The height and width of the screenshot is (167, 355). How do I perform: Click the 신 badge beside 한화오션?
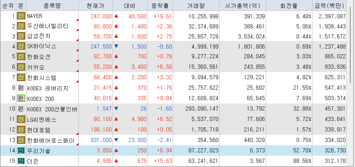(x=21, y=56)
